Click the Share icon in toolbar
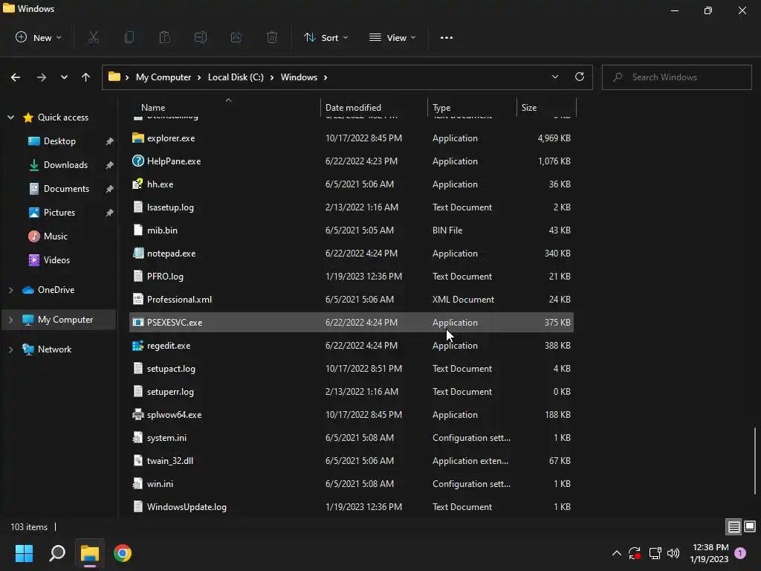761x571 pixels. tap(236, 37)
